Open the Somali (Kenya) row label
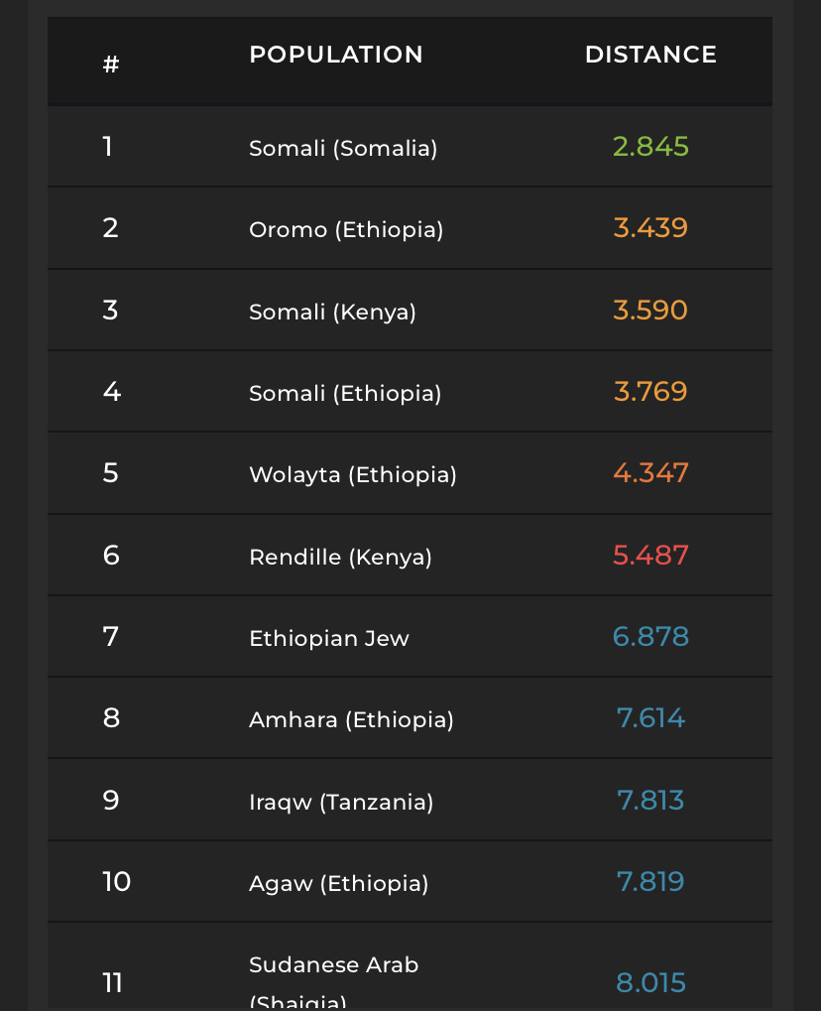 point(332,312)
